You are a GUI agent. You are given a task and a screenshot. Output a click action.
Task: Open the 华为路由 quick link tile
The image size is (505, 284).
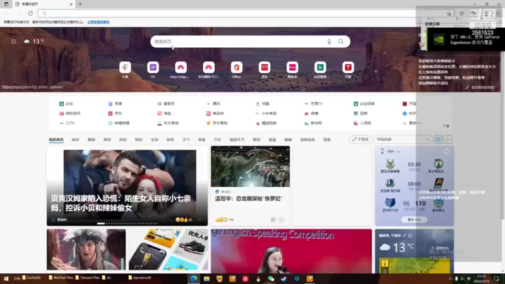pos(209,68)
